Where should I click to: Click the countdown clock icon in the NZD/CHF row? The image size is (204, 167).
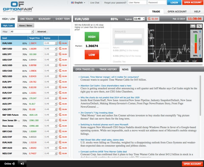coord(60,153)
